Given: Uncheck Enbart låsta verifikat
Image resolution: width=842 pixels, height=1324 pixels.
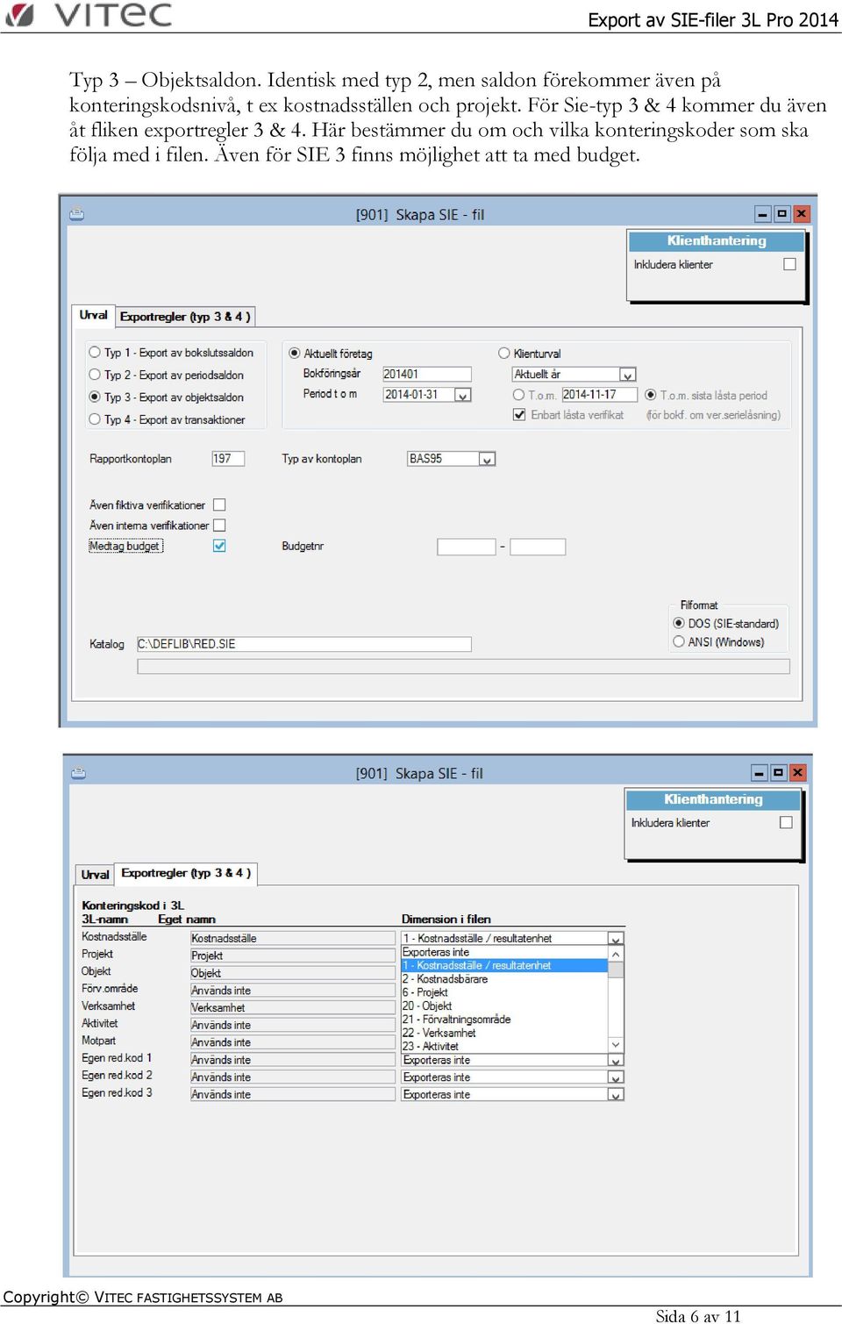Looking at the screenshot, I should (519, 414).
